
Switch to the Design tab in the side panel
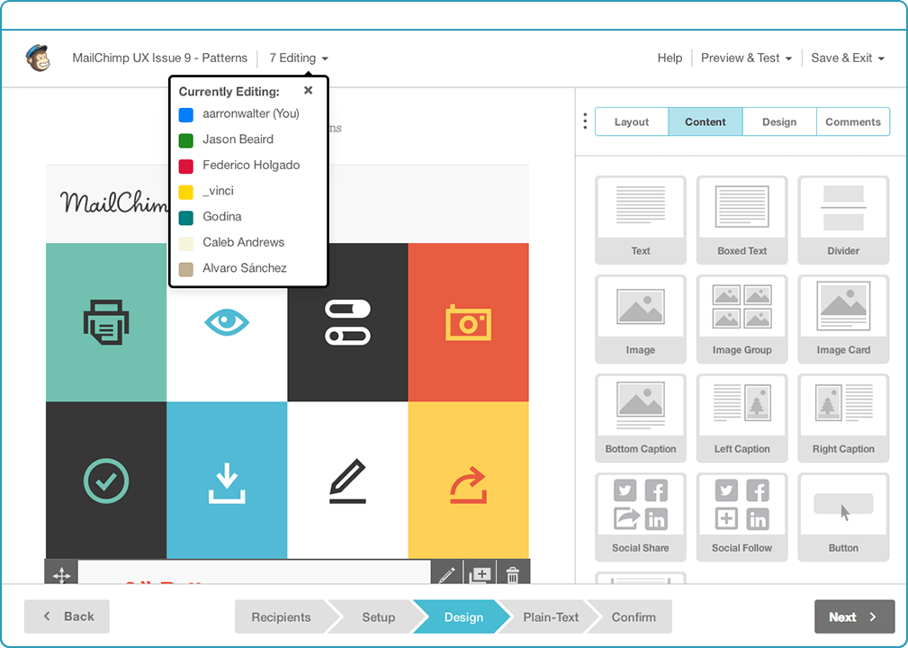(x=779, y=121)
